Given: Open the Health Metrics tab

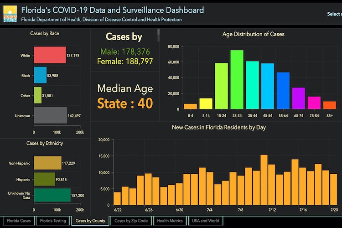Looking at the screenshot, I should pyautogui.click(x=170, y=221).
